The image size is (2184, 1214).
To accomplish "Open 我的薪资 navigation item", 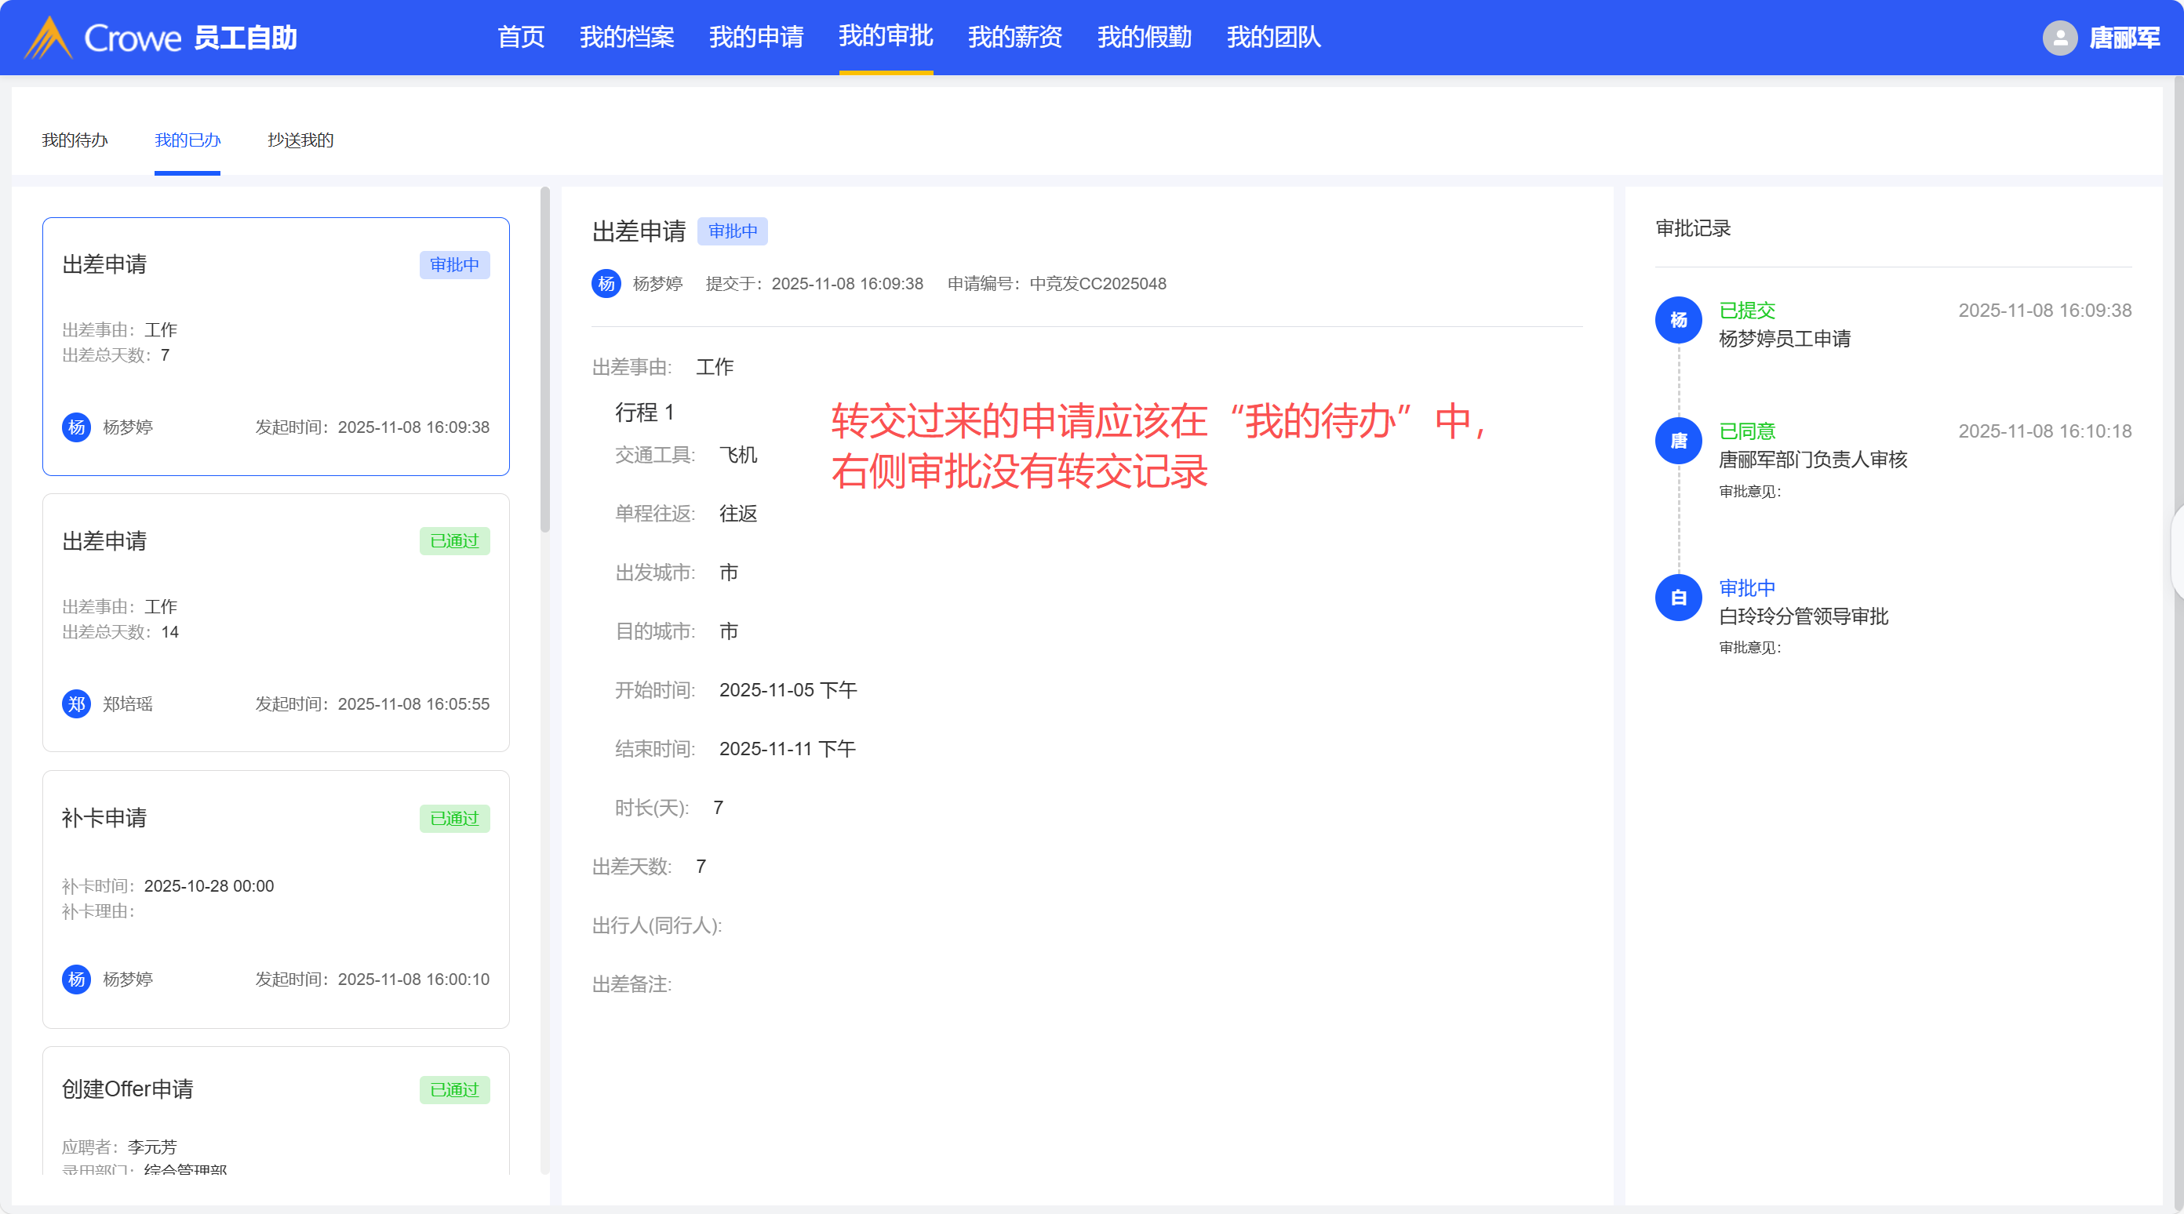I will [x=1015, y=38].
